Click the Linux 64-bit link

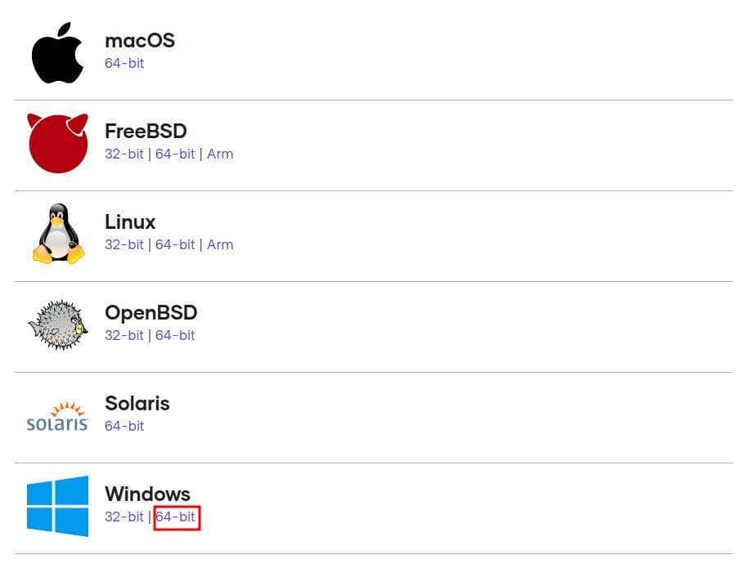(x=175, y=244)
